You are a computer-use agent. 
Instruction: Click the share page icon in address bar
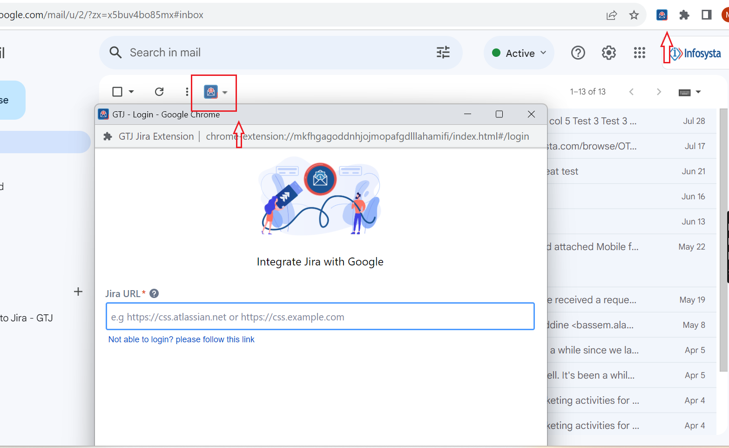pos(612,15)
